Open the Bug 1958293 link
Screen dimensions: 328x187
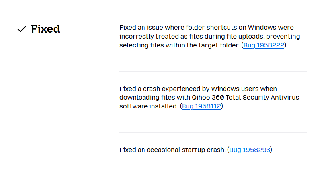[250, 150]
